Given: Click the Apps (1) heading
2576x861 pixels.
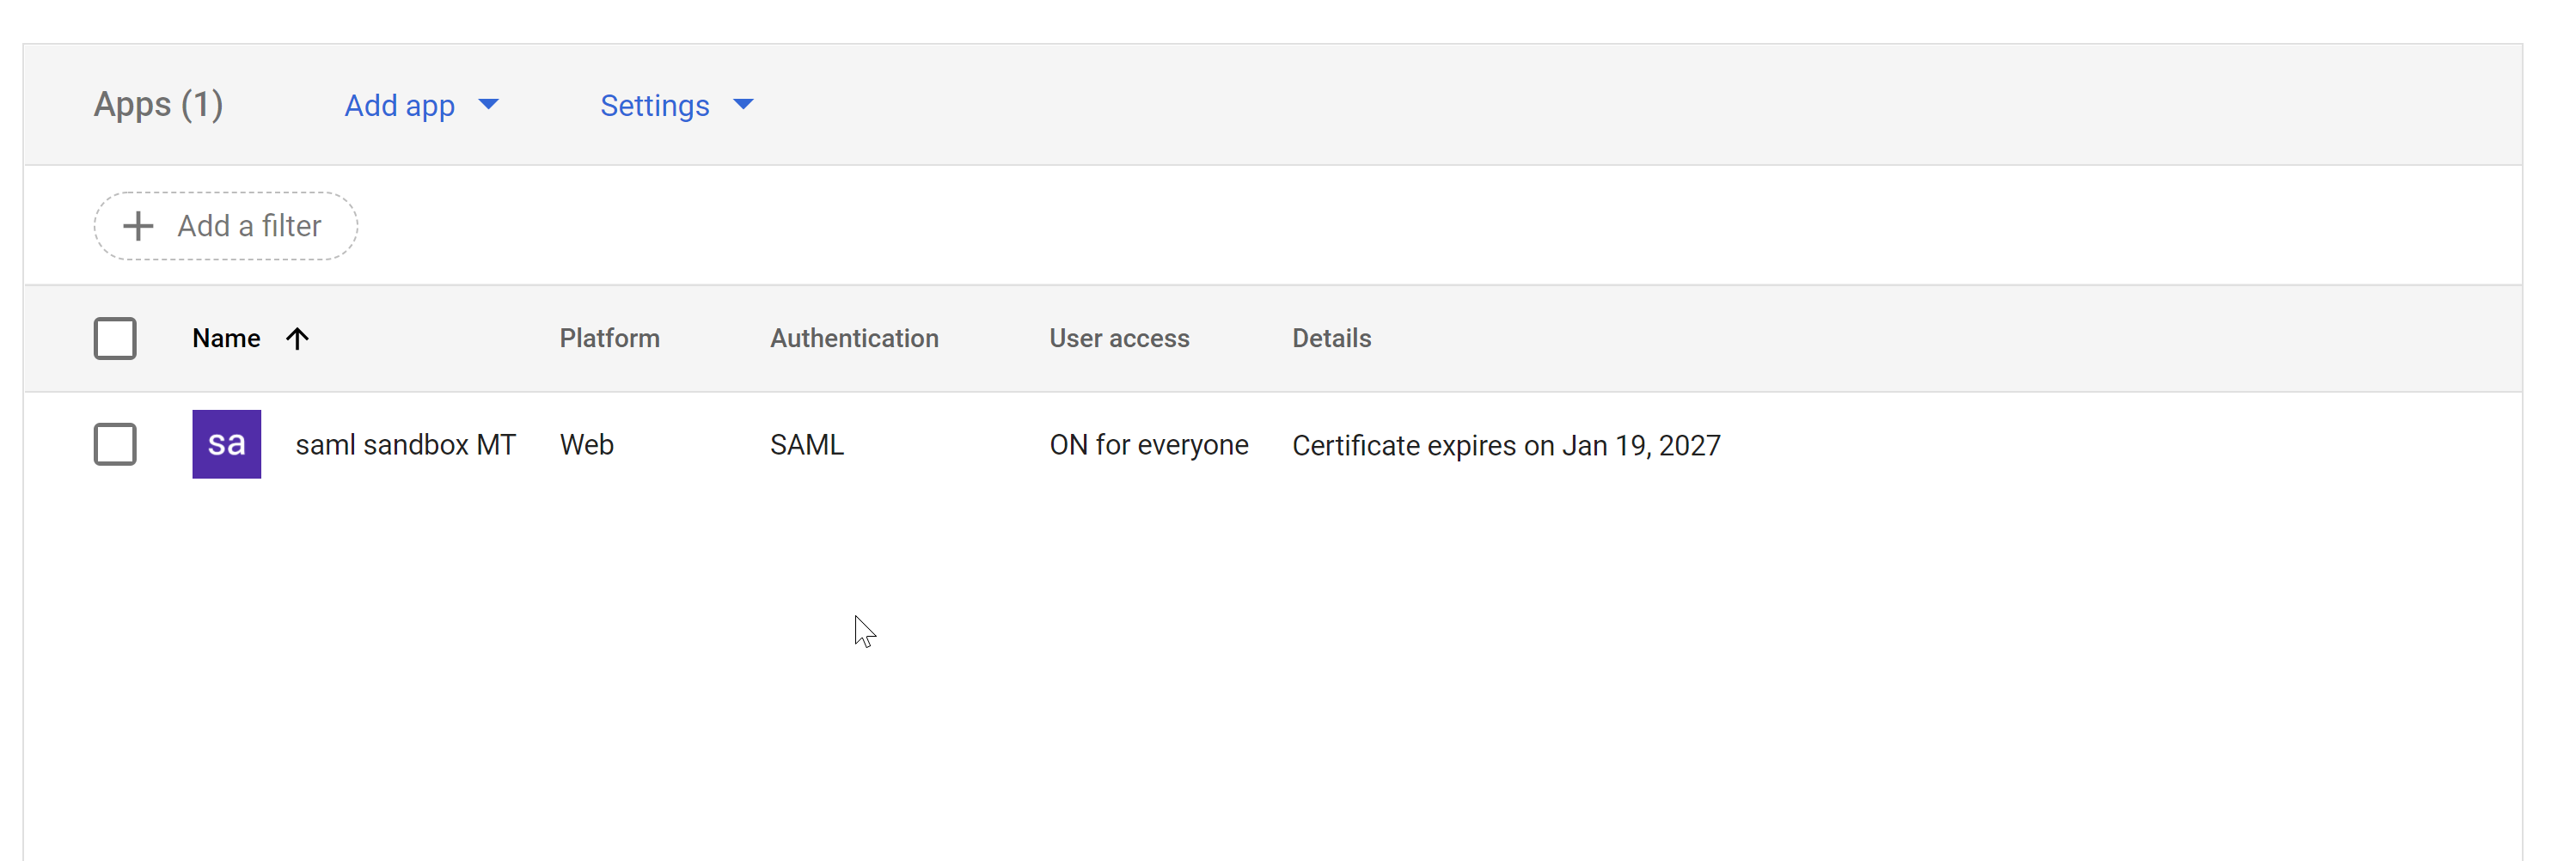Looking at the screenshot, I should pyautogui.click(x=158, y=105).
